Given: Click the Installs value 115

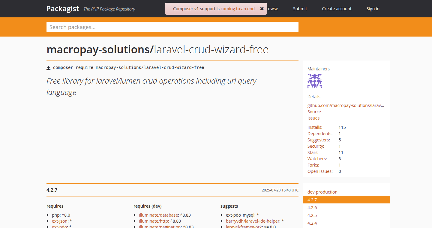Looking at the screenshot, I should [x=342, y=127].
